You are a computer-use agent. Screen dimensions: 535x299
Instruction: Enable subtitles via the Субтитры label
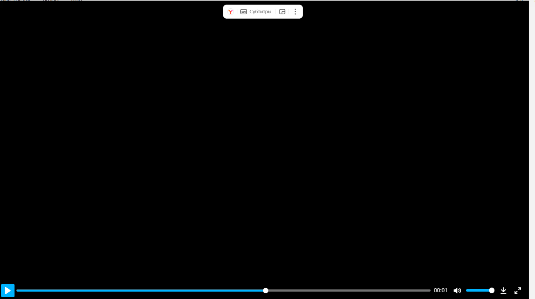pyautogui.click(x=260, y=12)
